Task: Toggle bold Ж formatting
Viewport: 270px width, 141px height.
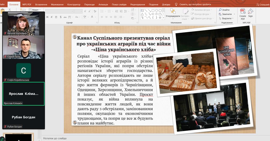Action: [x=47, y=17]
